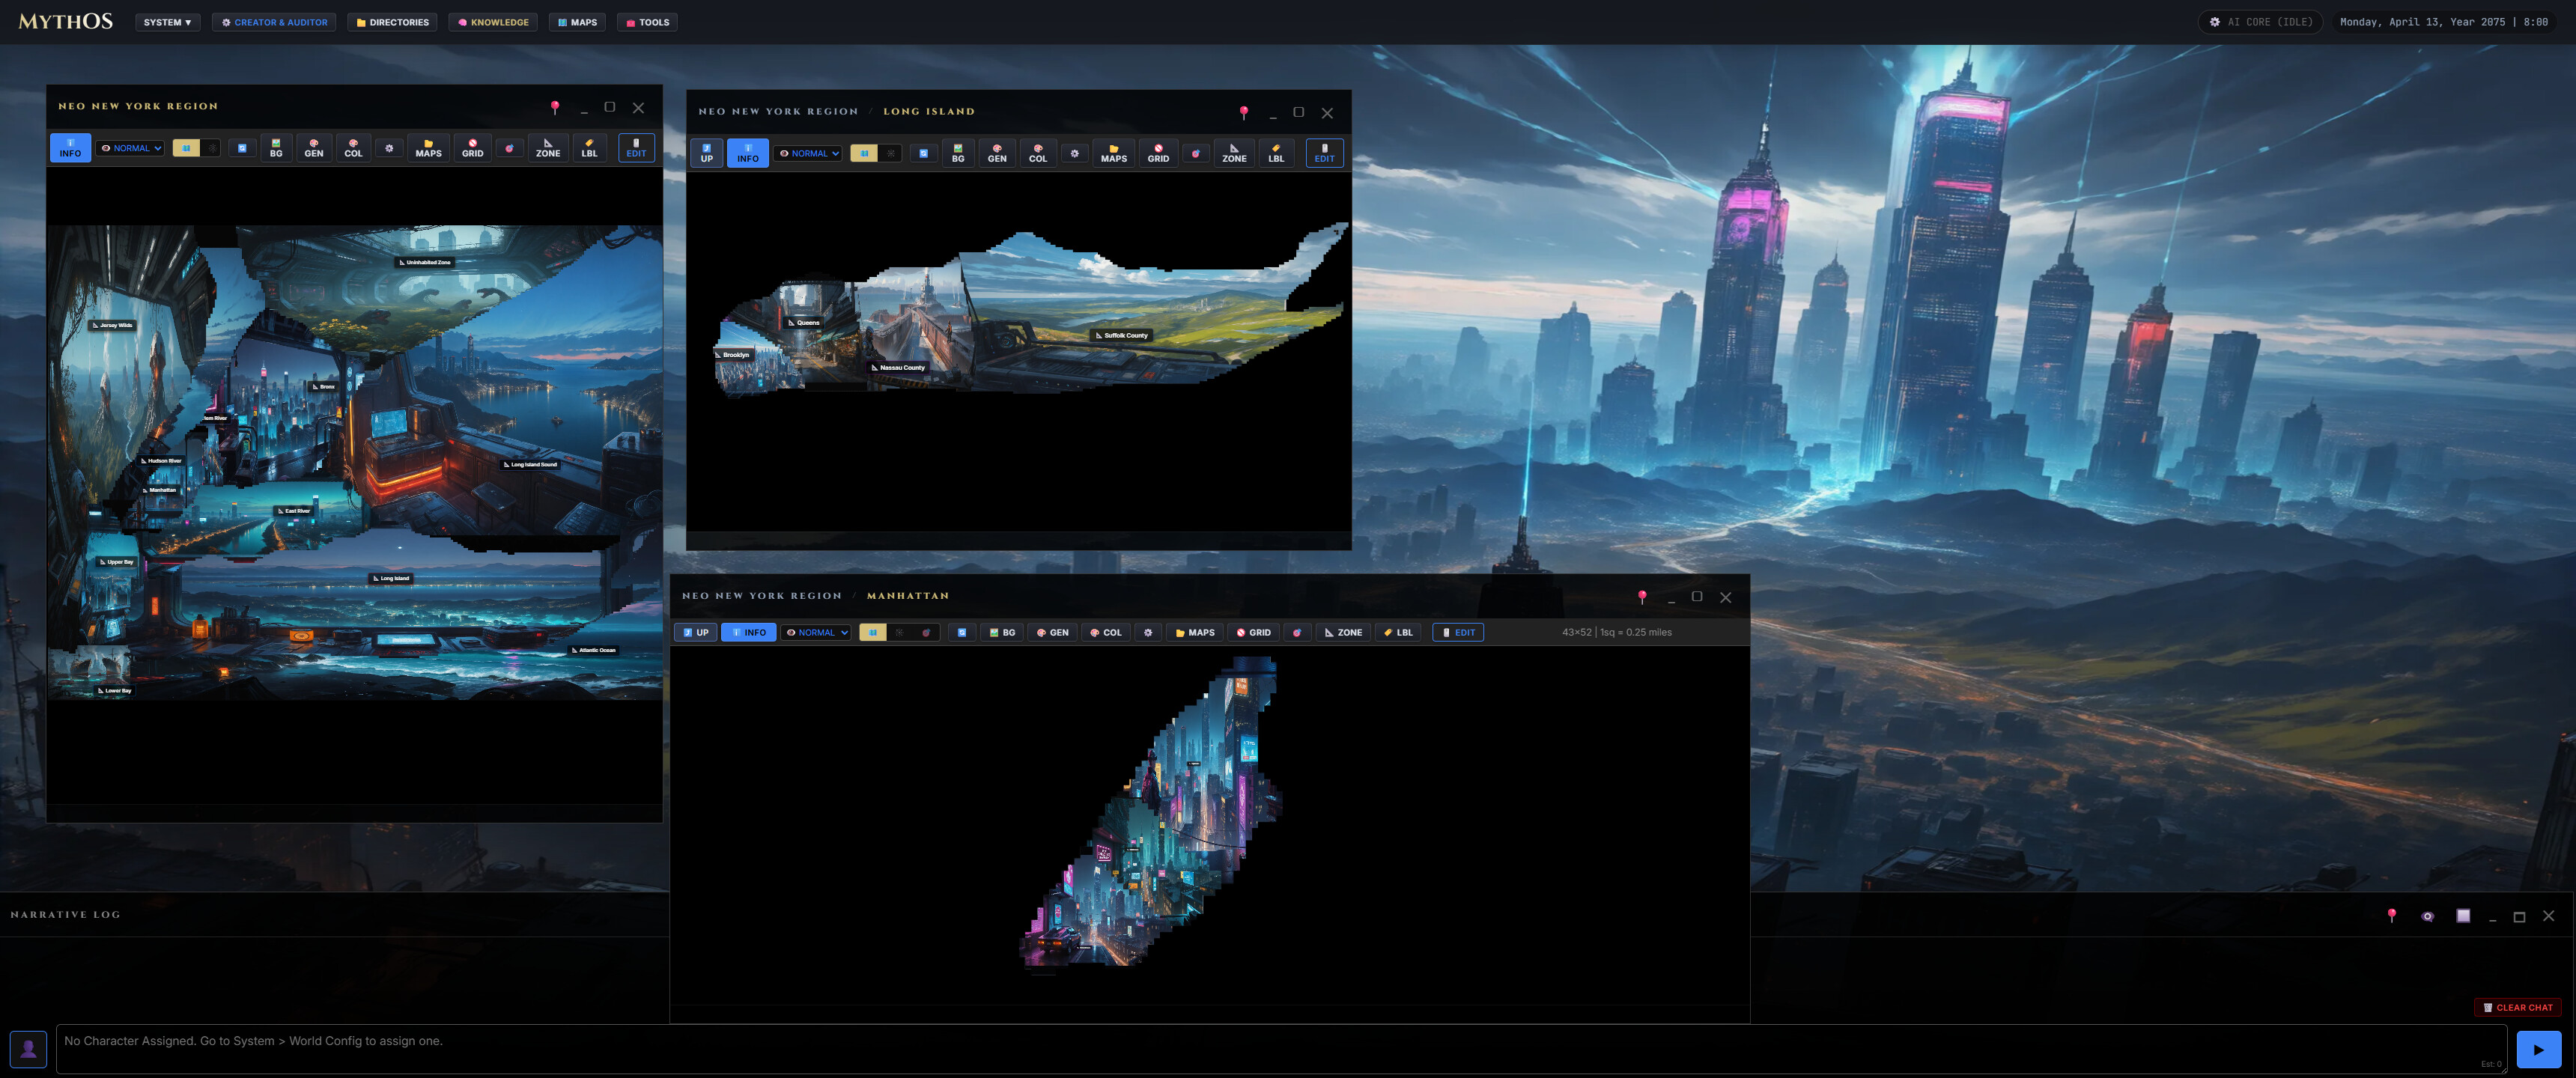This screenshot has width=2576, height=1078.
Task: Pin the Long Island window
Action: 1243,112
